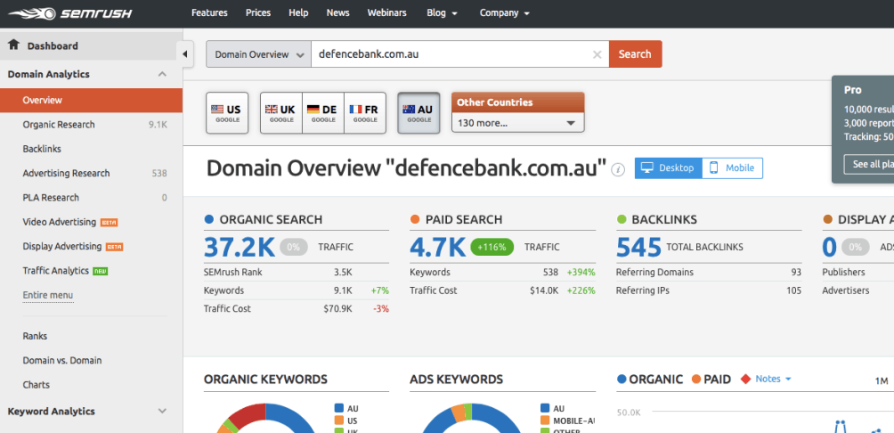Clear the domain search field with X
Image resolution: width=894 pixels, height=433 pixels.
[597, 54]
